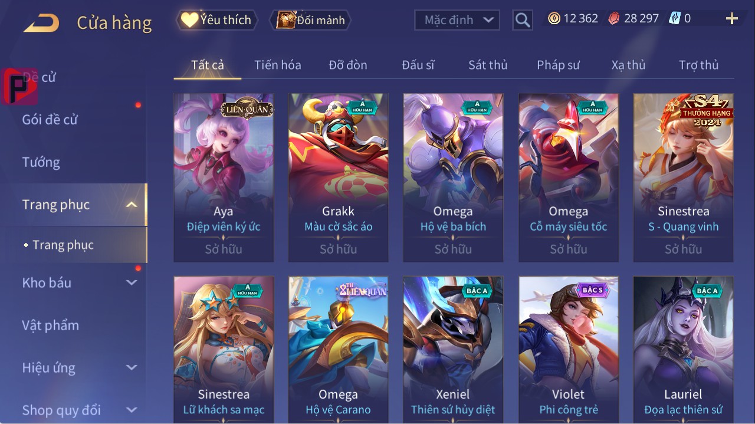This screenshot has width=755, height=424.
Task: Select the Tiến hóa tab
Action: [278, 65]
